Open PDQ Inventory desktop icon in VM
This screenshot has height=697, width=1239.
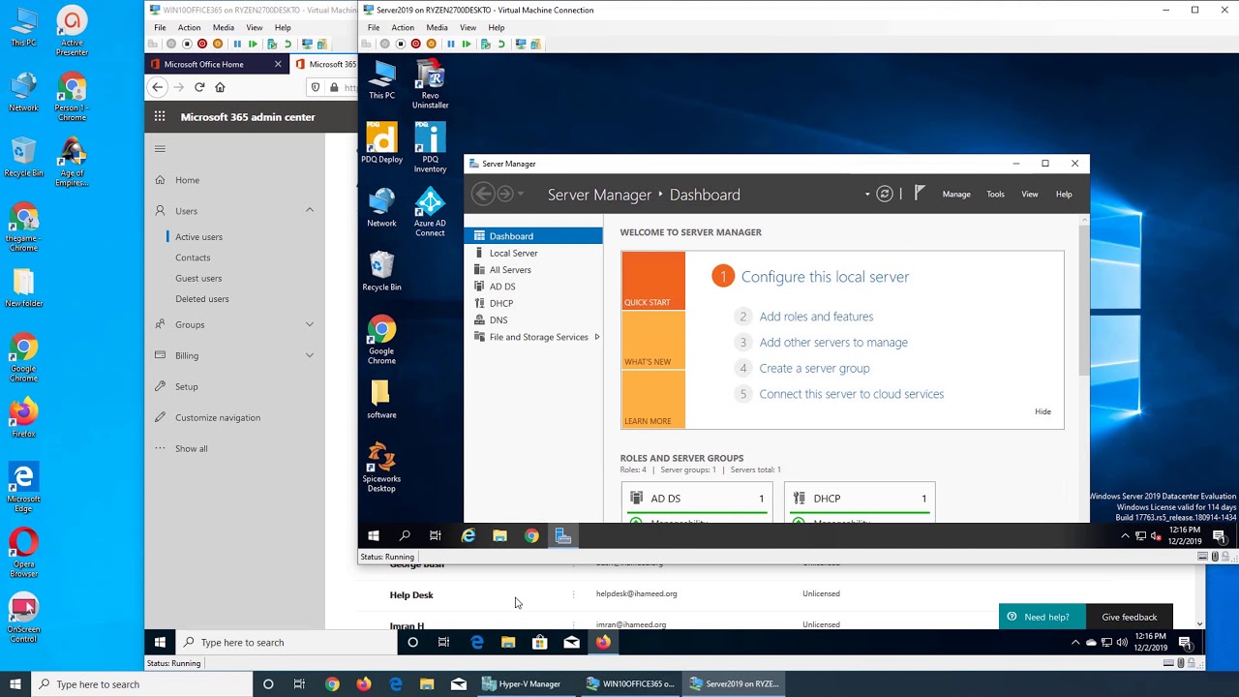tap(430, 147)
